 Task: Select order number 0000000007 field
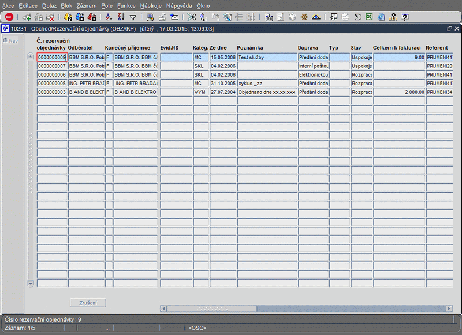52,66
